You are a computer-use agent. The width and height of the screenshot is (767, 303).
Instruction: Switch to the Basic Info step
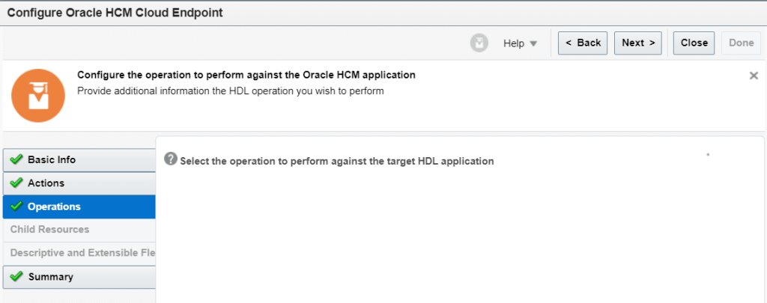(x=52, y=160)
